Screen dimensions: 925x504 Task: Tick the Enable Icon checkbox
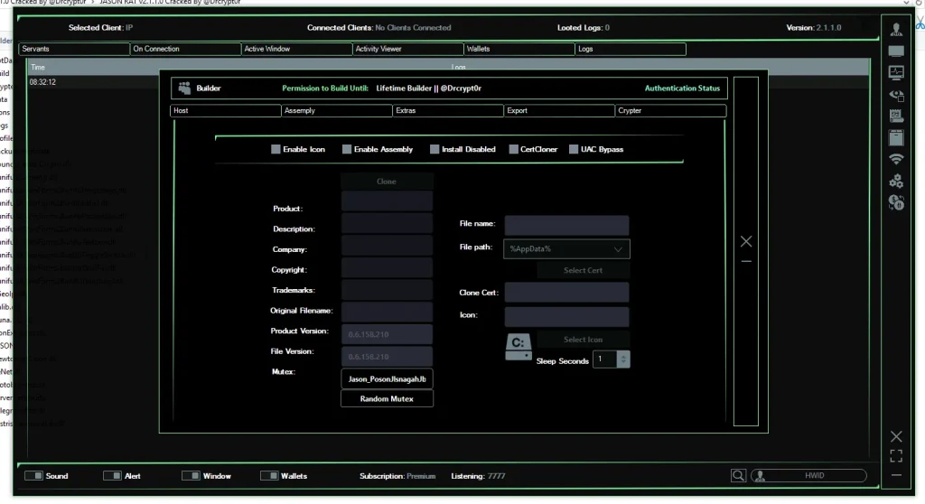(276, 149)
